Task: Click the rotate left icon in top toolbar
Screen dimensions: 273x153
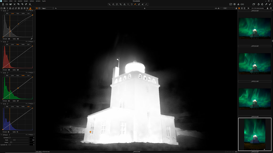Action: pyautogui.click(x=258, y=4)
